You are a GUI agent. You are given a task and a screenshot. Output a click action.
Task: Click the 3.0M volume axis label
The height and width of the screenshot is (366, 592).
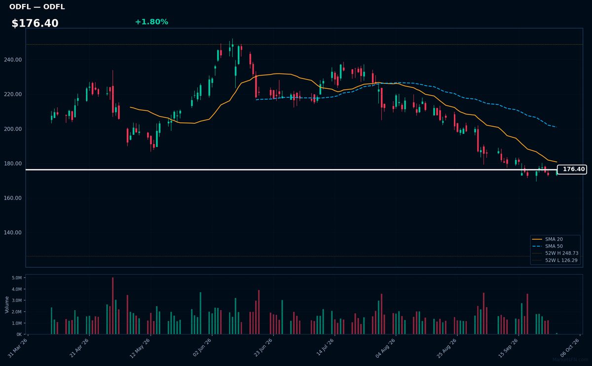(x=17, y=300)
